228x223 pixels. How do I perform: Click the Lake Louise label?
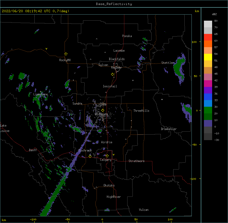coord(5,128)
